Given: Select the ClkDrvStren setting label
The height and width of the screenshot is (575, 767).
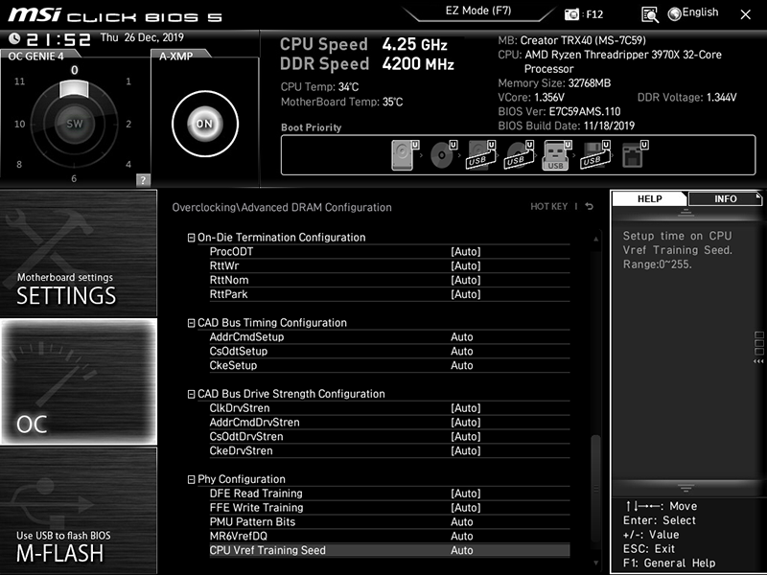Looking at the screenshot, I should click(x=240, y=408).
